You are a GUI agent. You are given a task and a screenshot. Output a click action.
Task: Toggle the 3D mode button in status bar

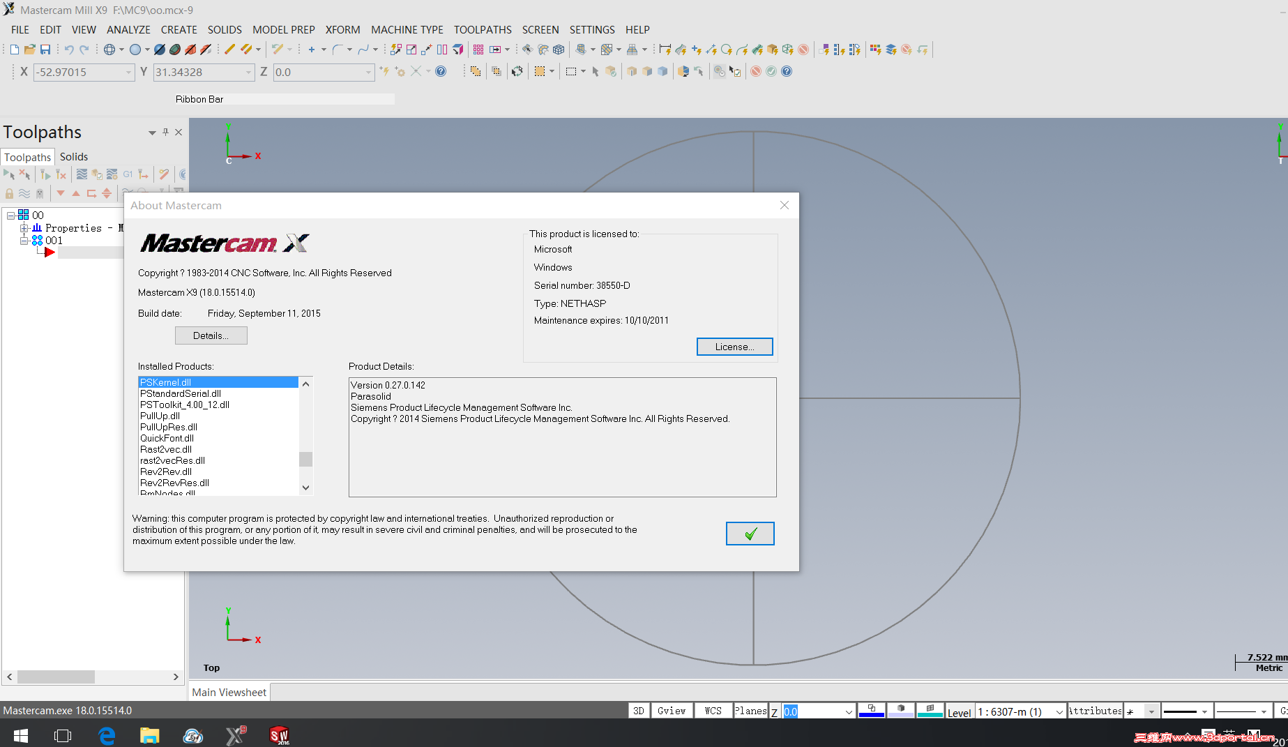(x=638, y=711)
